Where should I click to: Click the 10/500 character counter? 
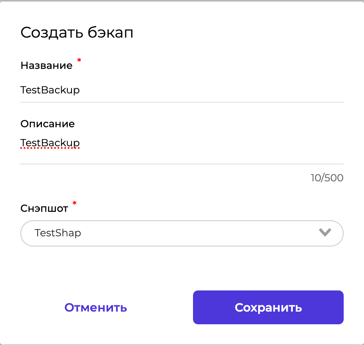coord(327,178)
